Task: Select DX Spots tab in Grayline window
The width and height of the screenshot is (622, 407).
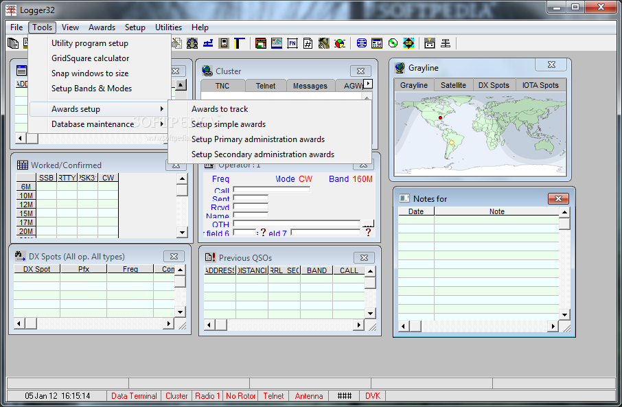Action: pos(494,85)
